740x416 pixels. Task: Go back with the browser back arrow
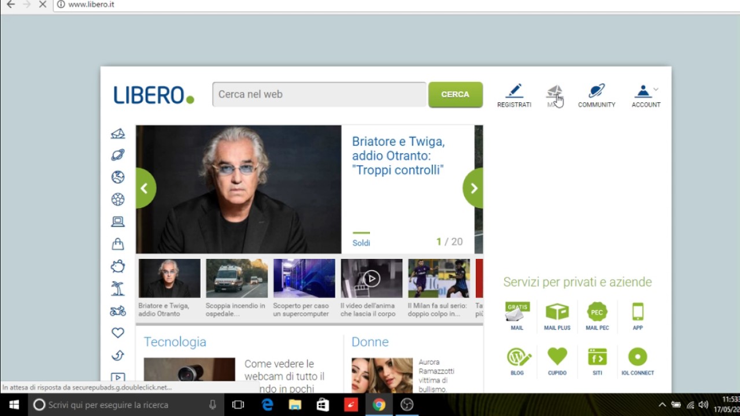point(10,4)
